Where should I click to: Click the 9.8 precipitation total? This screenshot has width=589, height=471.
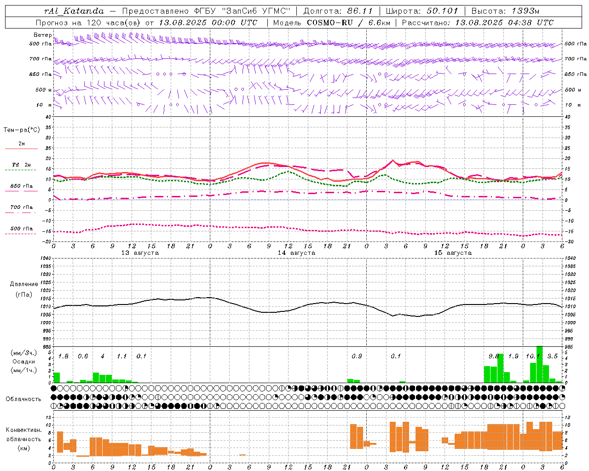[494, 356]
